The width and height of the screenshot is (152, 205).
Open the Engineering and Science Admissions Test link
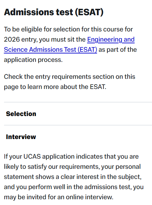click(111, 40)
